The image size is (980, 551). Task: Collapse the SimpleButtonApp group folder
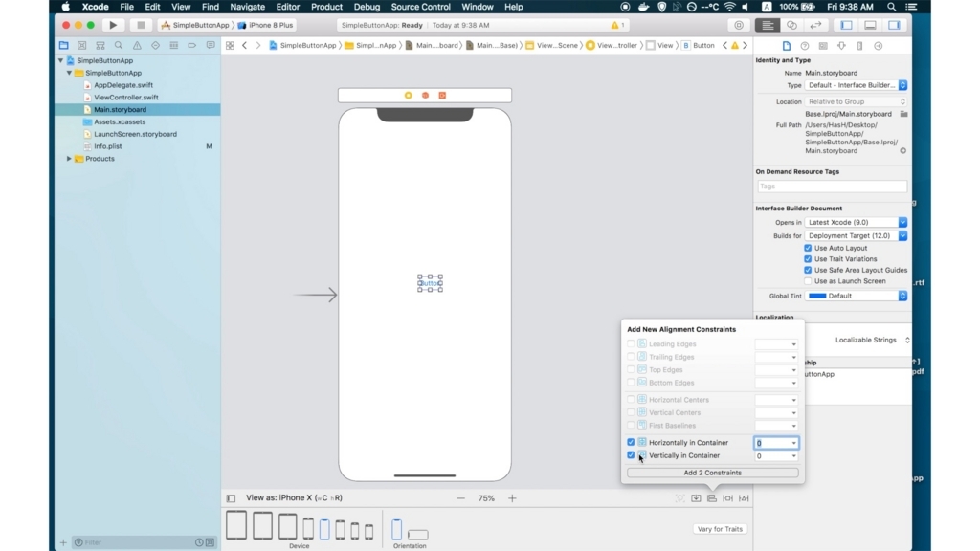tap(69, 73)
